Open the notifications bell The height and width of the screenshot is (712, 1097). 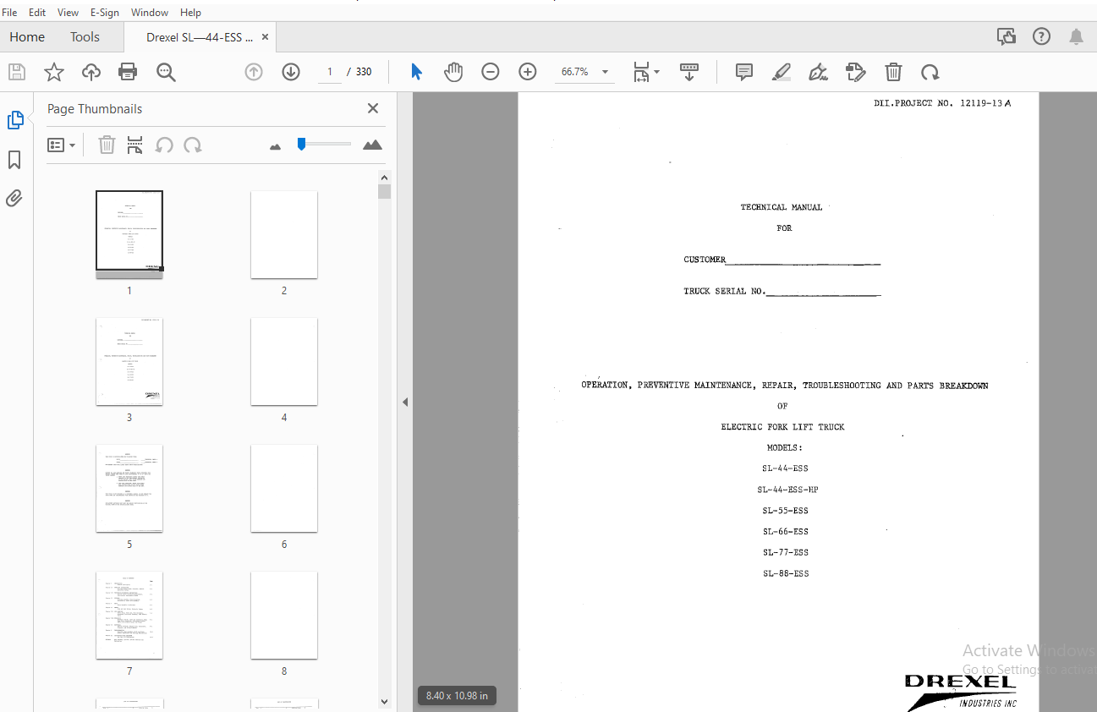click(x=1076, y=36)
